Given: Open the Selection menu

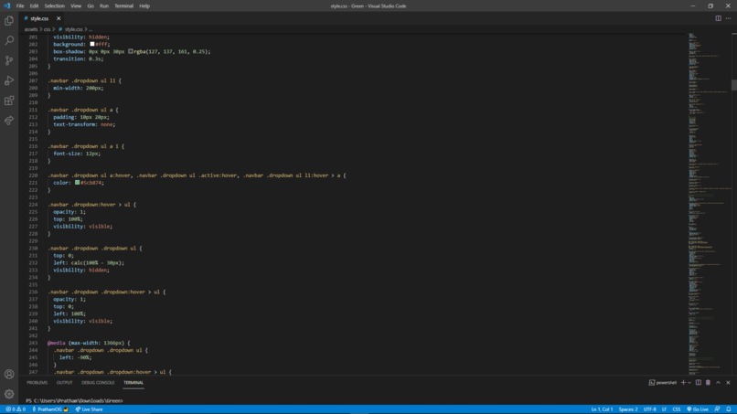Looking at the screenshot, I should [55, 6].
